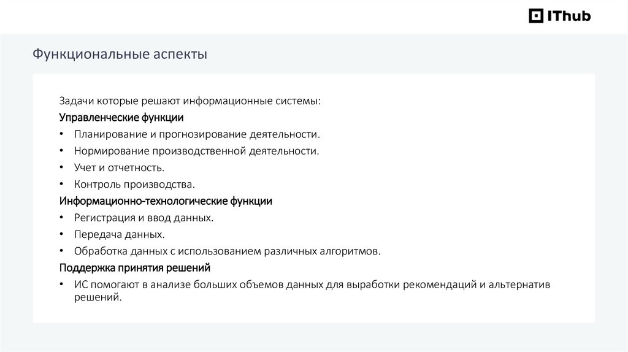The height and width of the screenshot is (352, 628).
Task: Click the bullet dot before ИС помогают
Action: (x=62, y=285)
